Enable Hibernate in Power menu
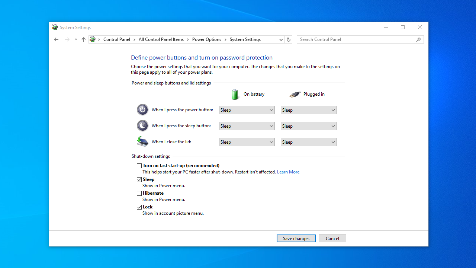The height and width of the screenshot is (268, 476). click(139, 193)
